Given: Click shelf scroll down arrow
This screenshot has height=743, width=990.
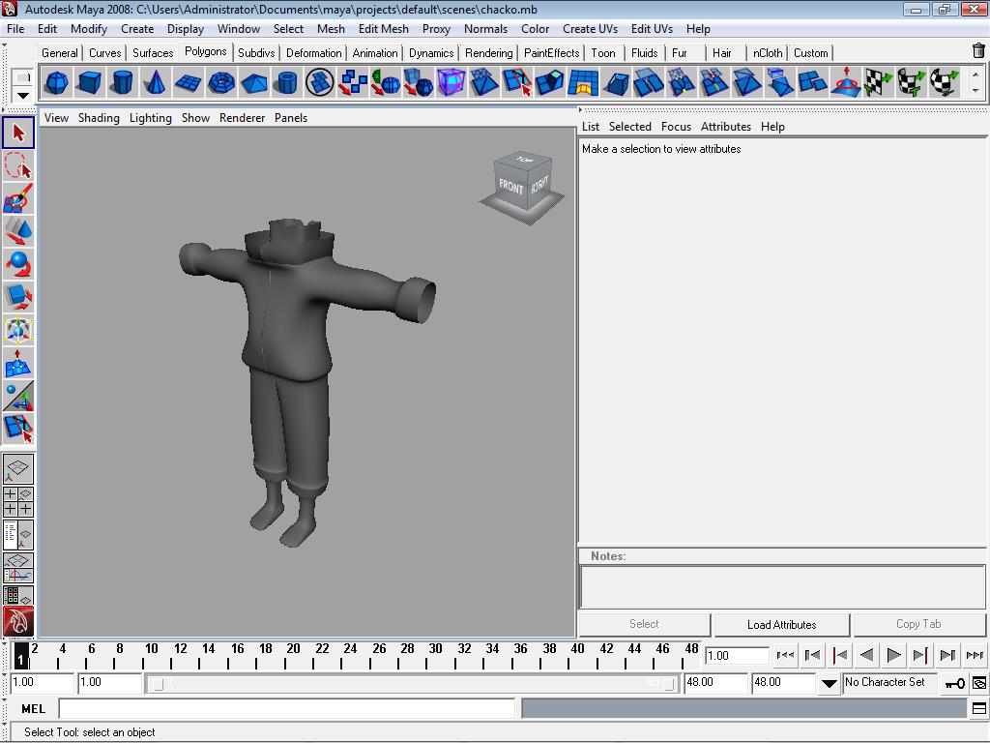Looking at the screenshot, I should tap(975, 90).
